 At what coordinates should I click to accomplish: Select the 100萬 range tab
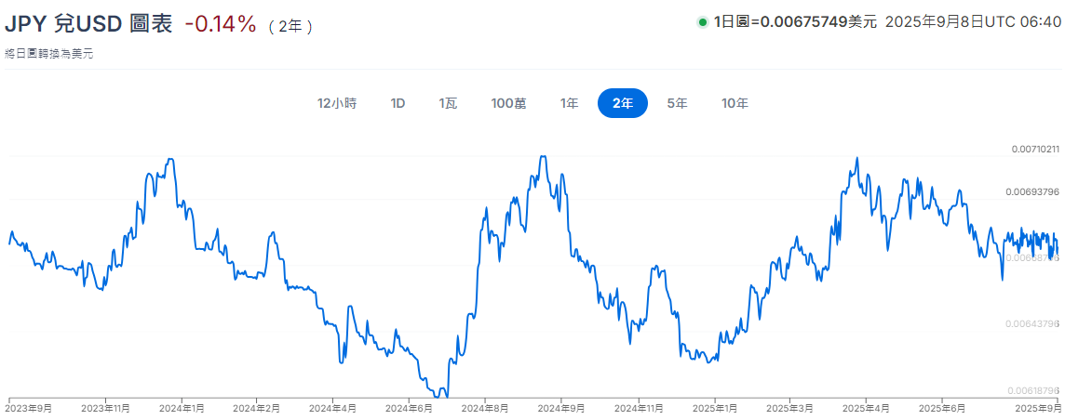pos(508,104)
